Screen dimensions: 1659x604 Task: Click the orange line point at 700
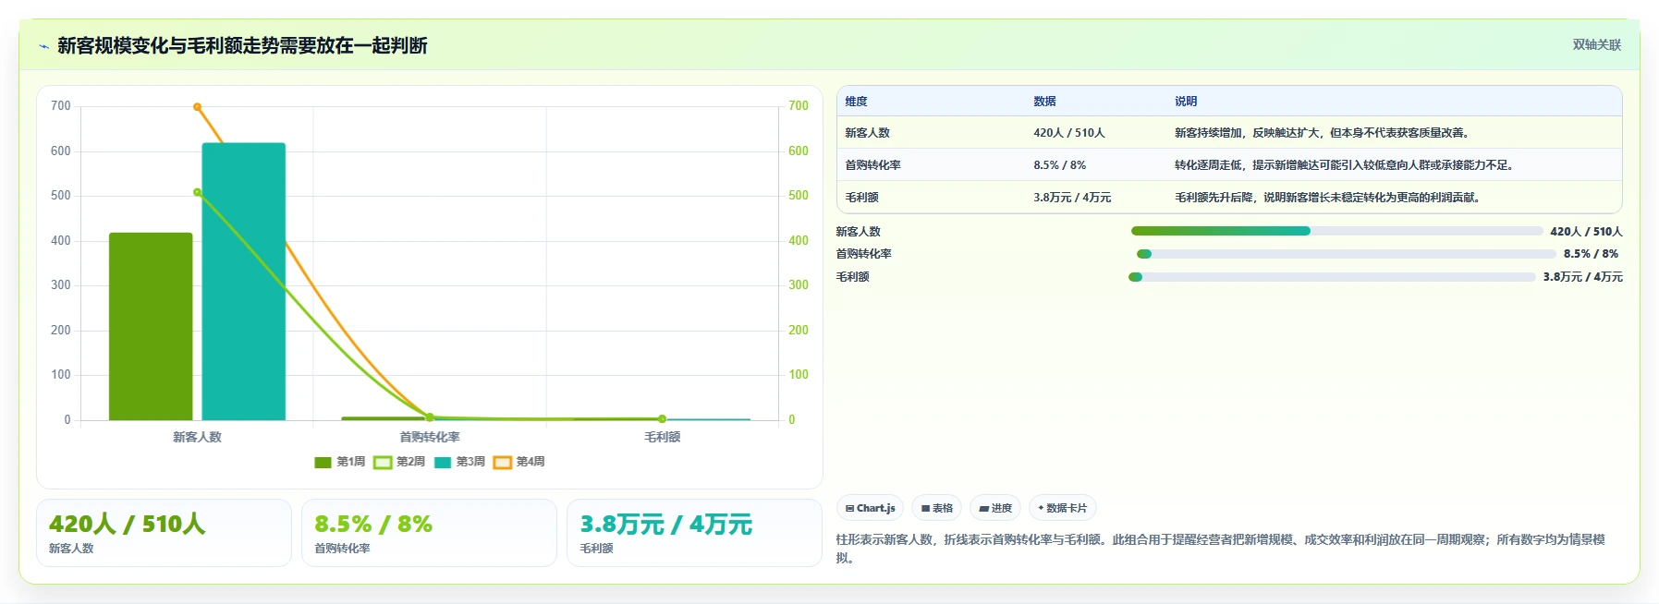(x=197, y=107)
